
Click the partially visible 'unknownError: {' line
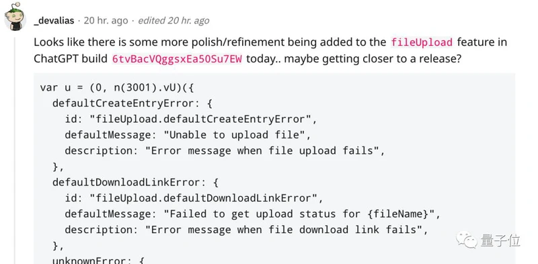tap(98, 261)
